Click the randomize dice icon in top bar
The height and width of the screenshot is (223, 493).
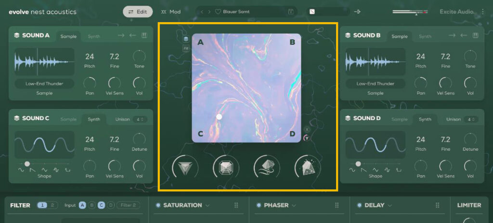tap(312, 12)
